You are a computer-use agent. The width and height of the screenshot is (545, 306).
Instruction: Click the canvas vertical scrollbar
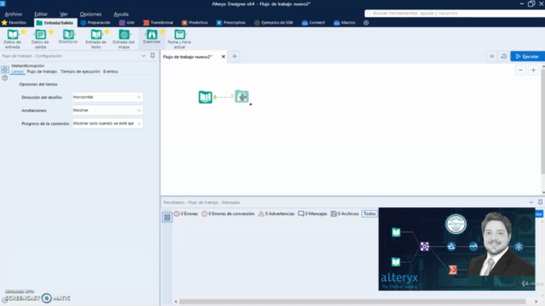pyautogui.click(x=543, y=122)
